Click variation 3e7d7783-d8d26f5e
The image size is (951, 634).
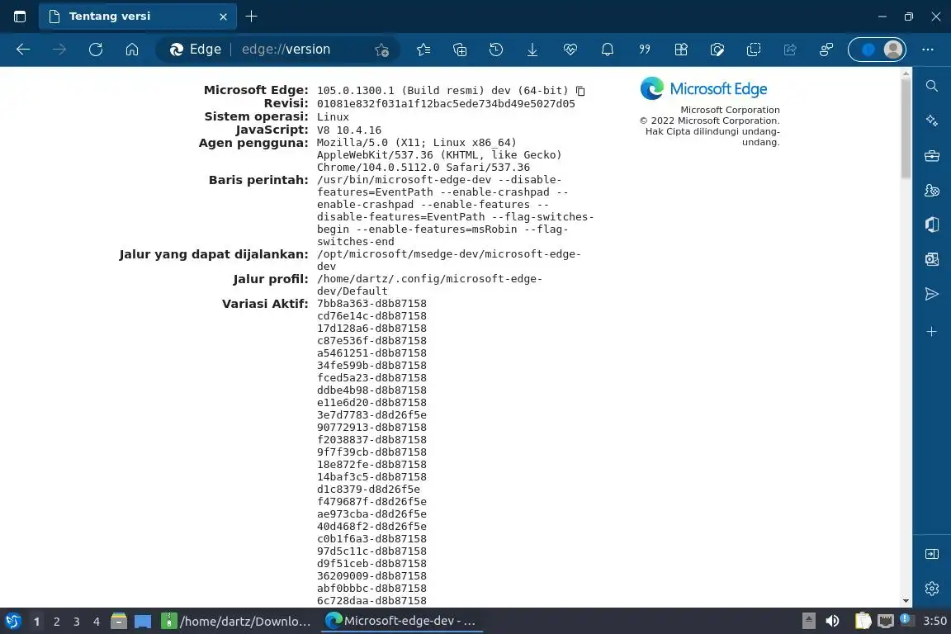pos(371,415)
